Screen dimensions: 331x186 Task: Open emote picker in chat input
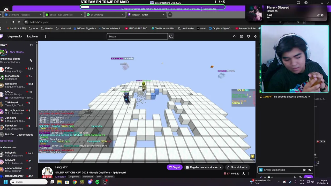pyautogui.click(x=310, y=170)
